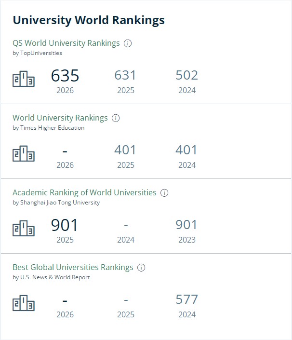Click info icon beside QS World University Rankings
The image size is (292, 340).
coord(128,43)
